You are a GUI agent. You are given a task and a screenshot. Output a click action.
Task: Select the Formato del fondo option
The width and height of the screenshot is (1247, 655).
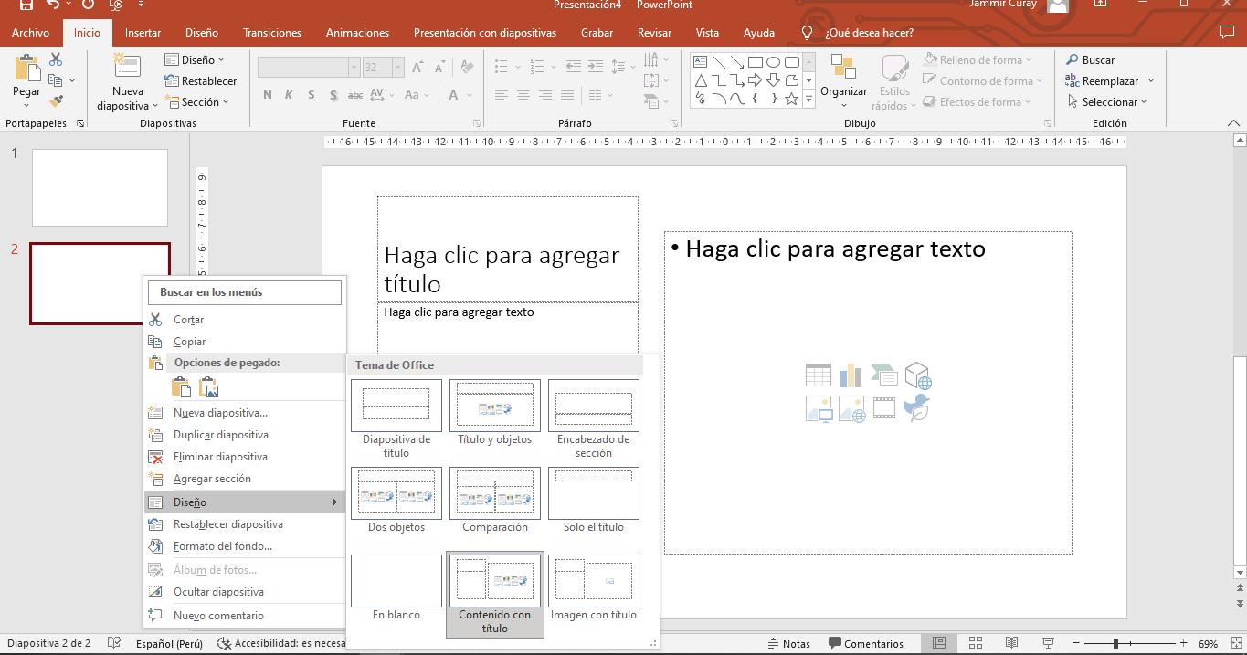click(222, 546)
